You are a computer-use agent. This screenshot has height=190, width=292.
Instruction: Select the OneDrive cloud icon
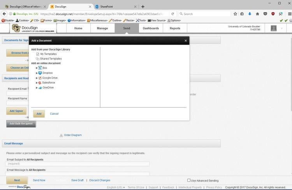pos(40,87)
